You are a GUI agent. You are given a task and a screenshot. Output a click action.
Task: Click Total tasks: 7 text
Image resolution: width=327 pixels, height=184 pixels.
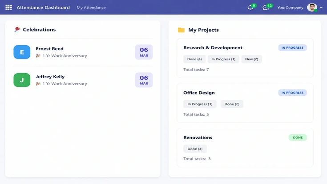coord(196,70)
